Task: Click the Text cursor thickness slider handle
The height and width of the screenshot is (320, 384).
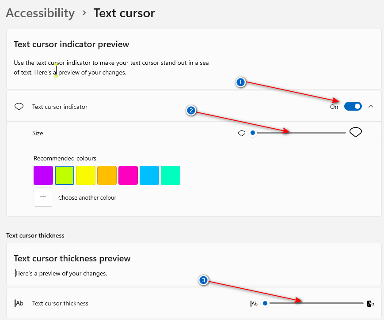Action: (265, 303)
